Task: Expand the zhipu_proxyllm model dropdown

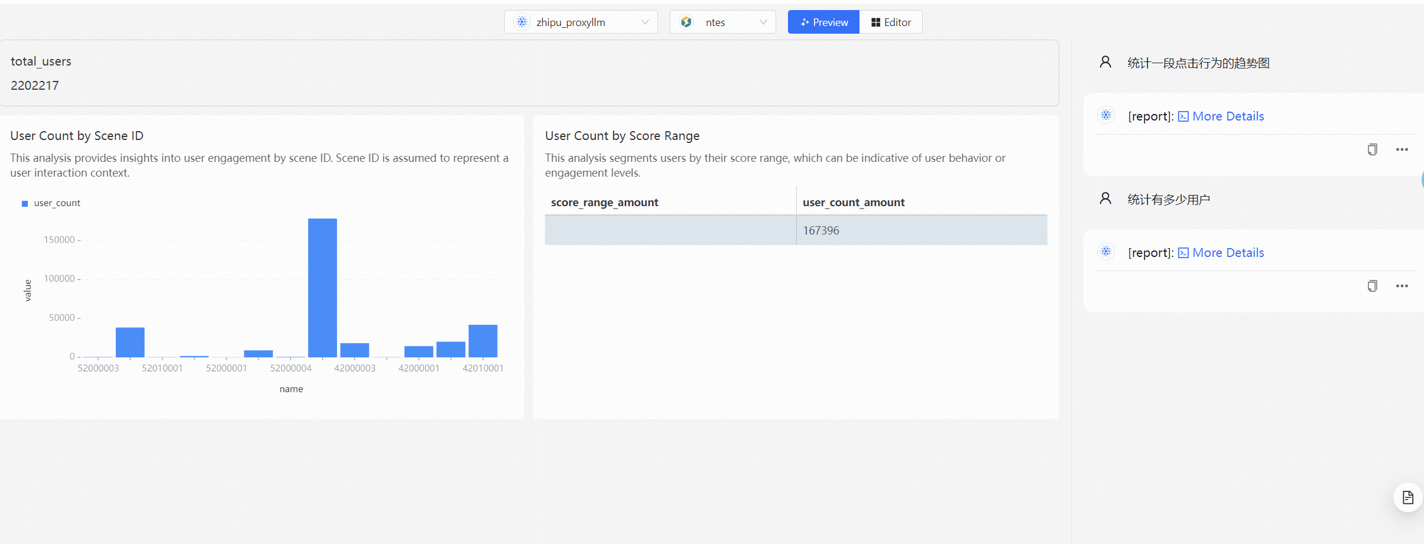Action: coord(580,22)
